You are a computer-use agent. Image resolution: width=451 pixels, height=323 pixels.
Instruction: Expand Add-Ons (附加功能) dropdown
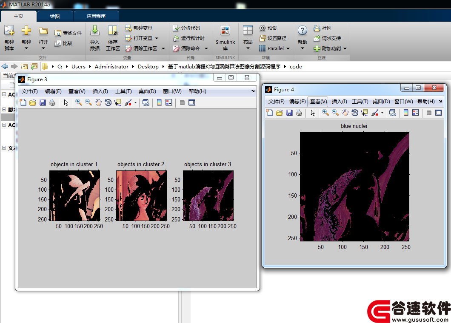[x=345, y=48]
